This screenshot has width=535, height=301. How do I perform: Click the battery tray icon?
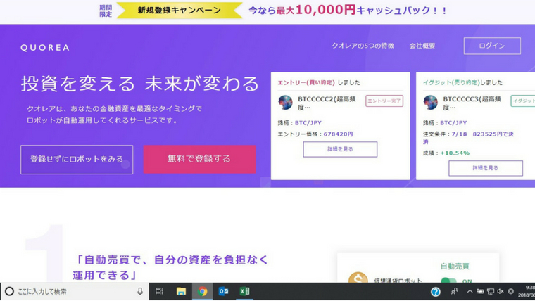480,291
